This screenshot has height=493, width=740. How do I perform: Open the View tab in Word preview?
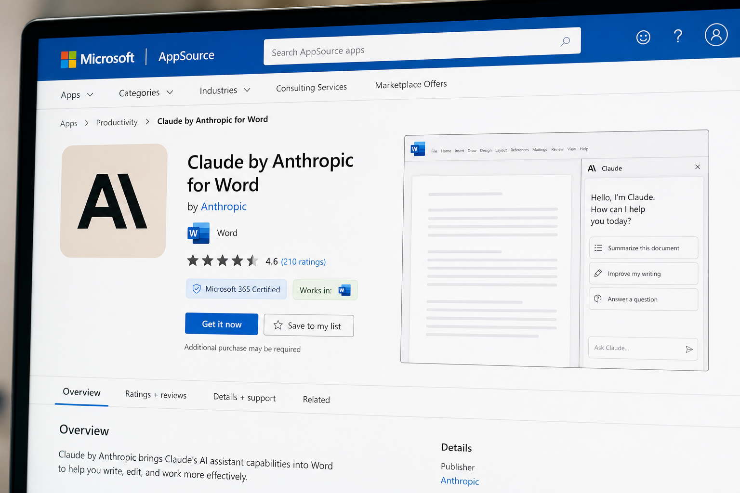coord(571,149)
